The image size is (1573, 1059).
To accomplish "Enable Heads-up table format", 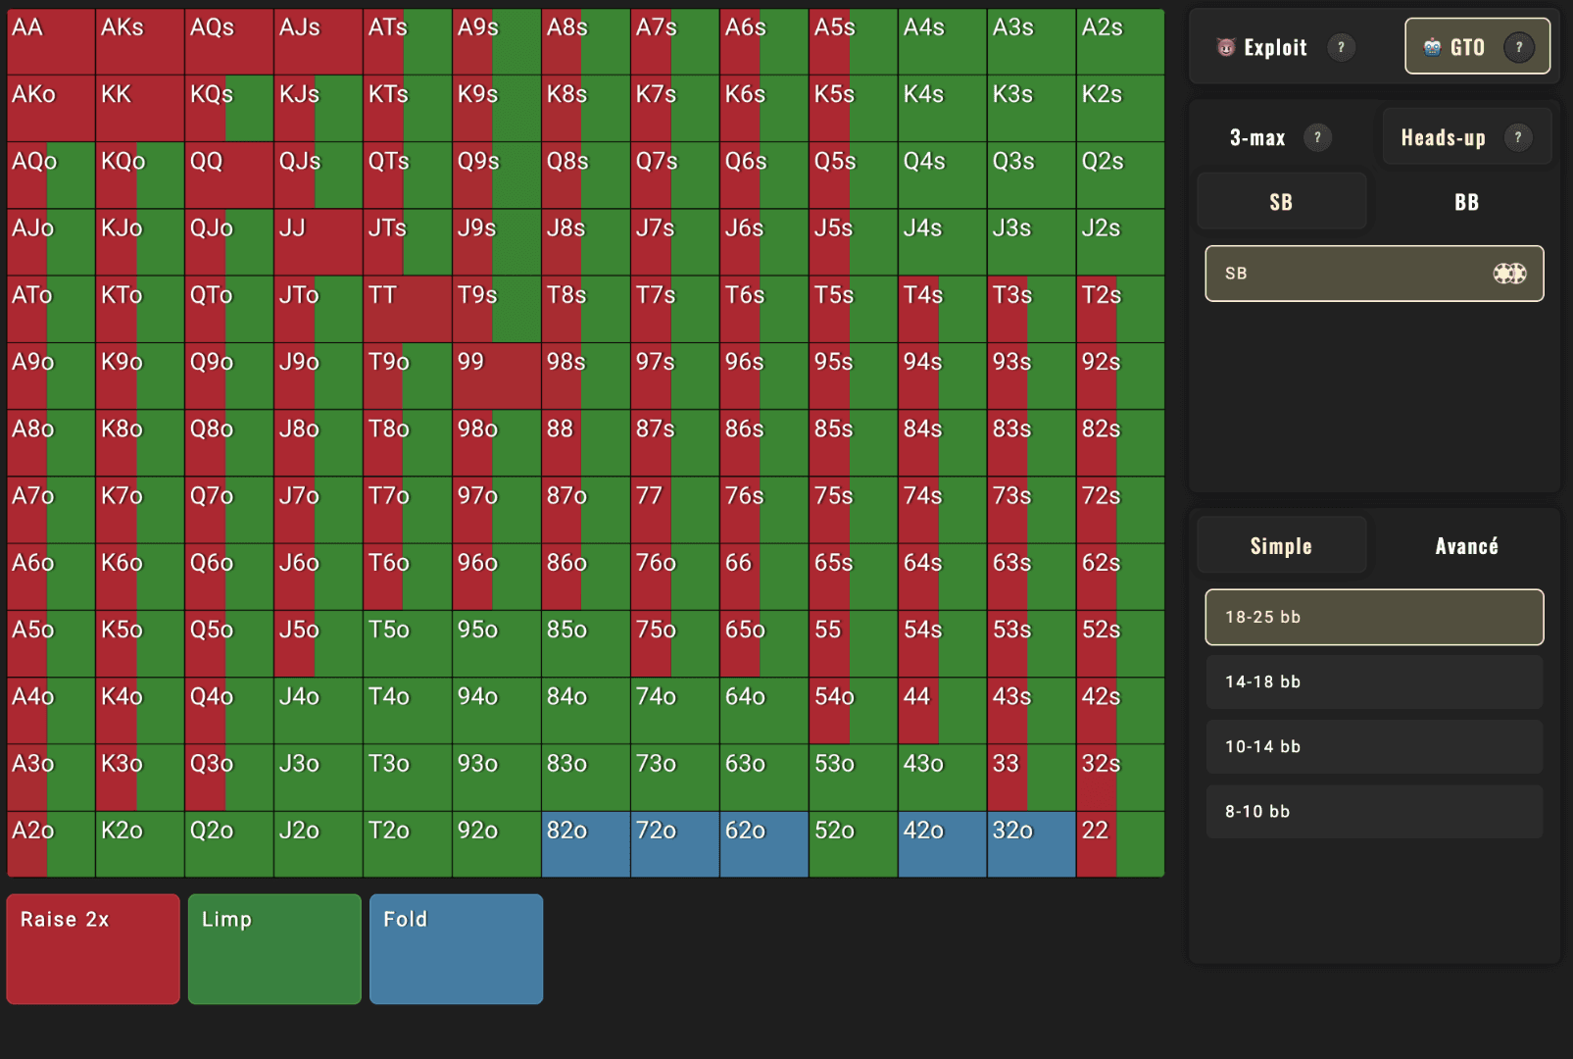I will tap(1442, 137).
